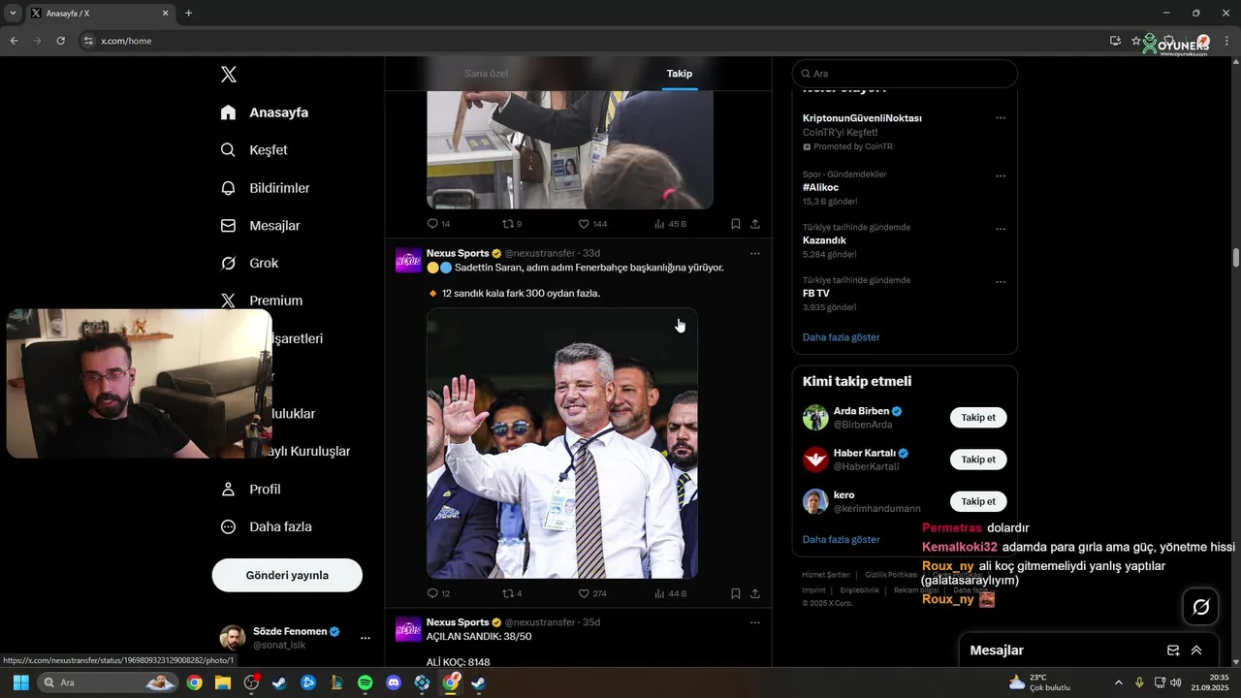Click the taskbar Ara search box
The height and width of the screenshot is (698, 1241).
[110, 682]
